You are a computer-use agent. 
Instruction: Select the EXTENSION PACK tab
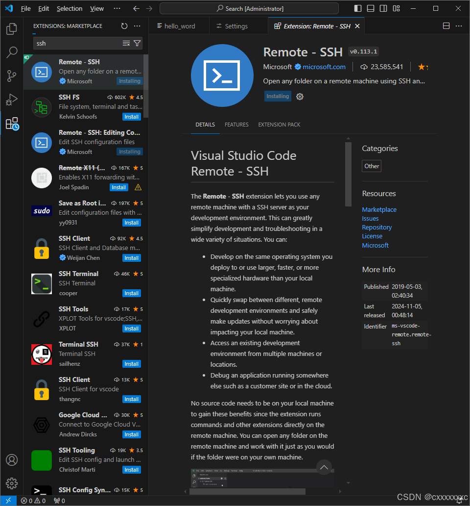click(x=279, y=125)
